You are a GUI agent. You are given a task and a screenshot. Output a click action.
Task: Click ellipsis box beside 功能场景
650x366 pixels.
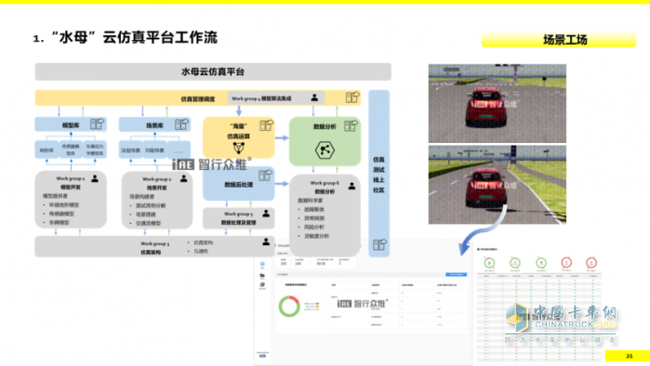pos(179,150)
